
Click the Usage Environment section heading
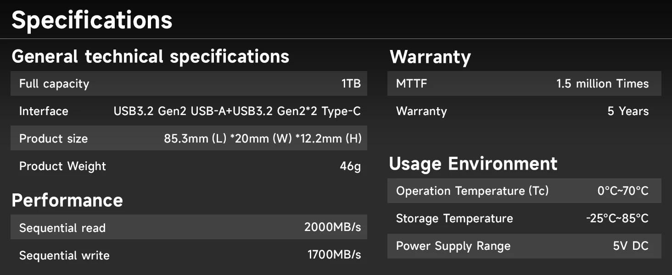point(473,164)
